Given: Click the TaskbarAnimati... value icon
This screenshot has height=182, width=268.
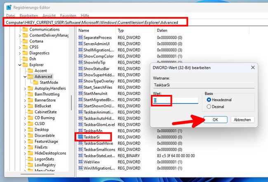Looking at the screenshot, I should [x=80, y=112].
